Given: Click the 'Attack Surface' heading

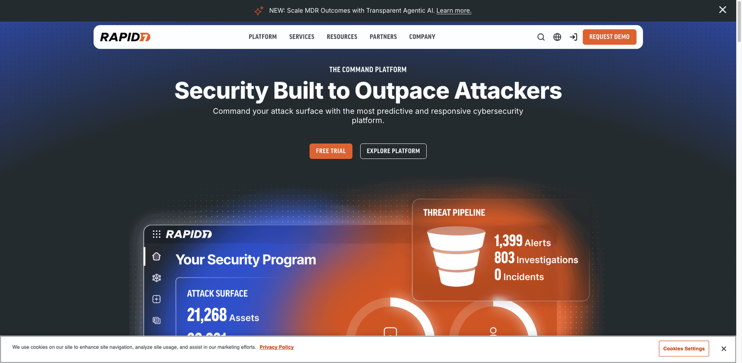Looking at the screenshot, I should click(x=217, y=294).
